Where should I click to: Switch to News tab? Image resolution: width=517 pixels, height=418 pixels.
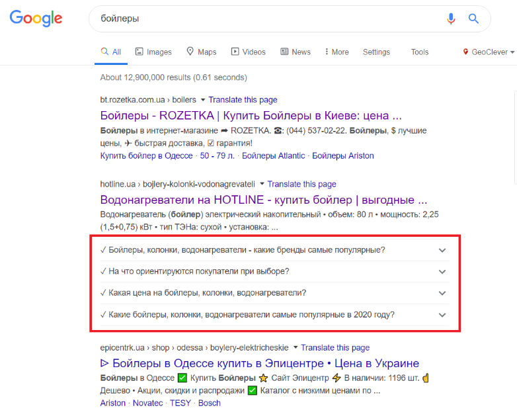pos(296,52)
